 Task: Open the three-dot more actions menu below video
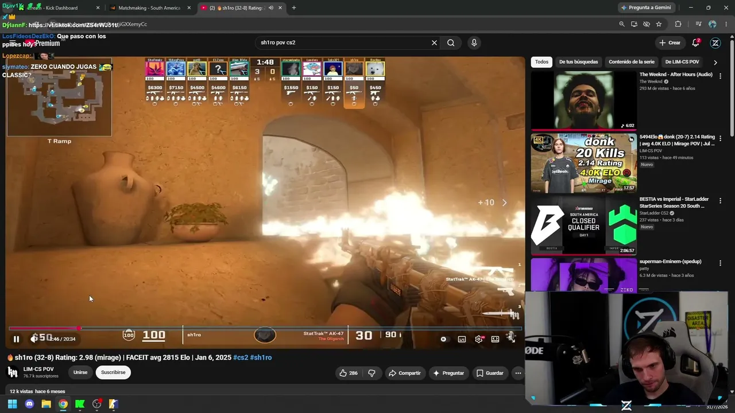518,373
